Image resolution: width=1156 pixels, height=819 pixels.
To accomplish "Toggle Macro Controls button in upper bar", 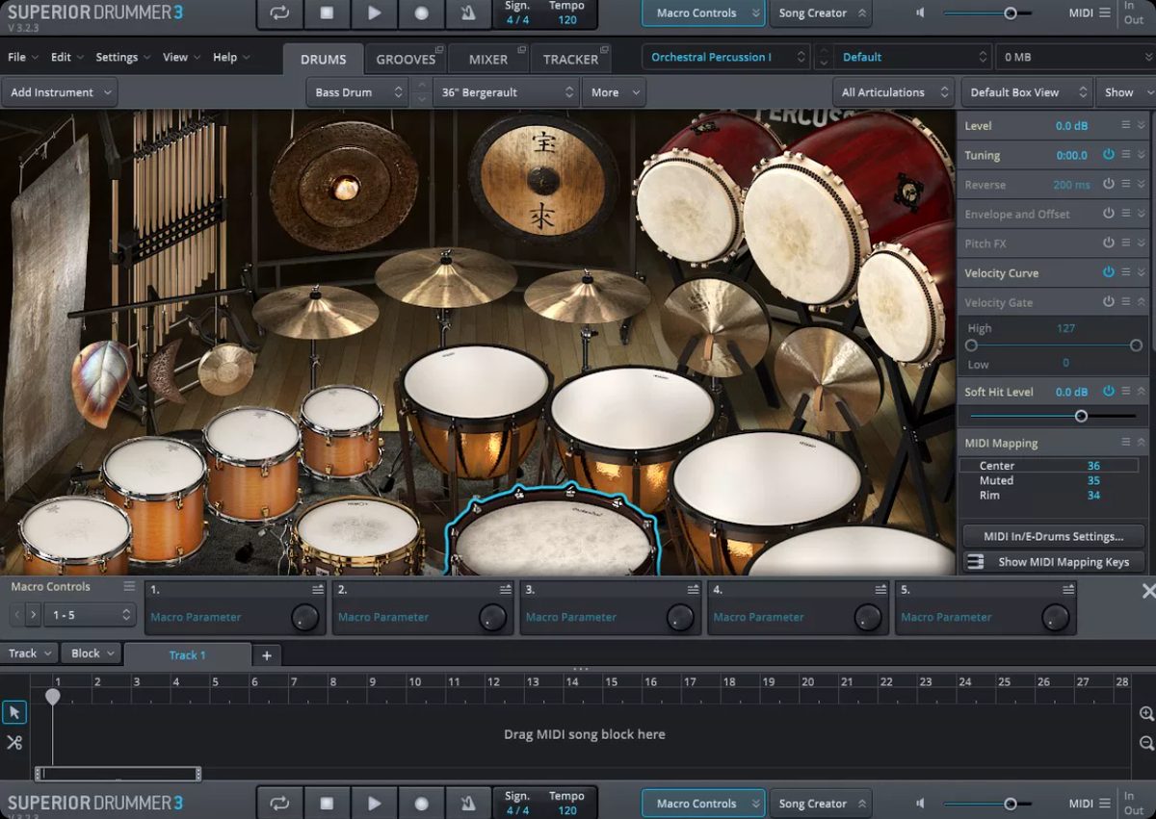I will [703, 13].
